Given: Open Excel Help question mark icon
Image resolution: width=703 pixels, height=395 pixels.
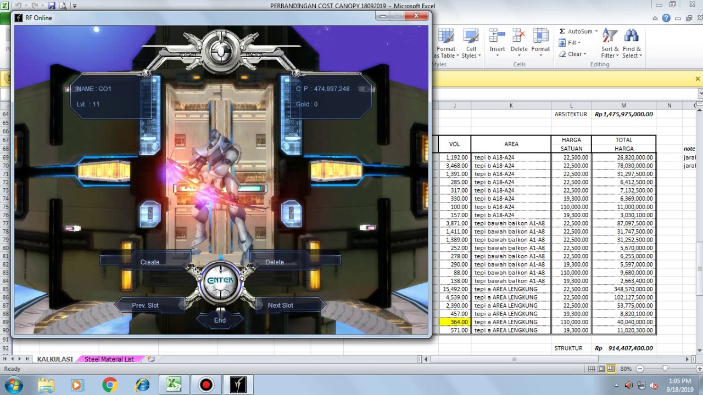Looking at the screenshot, I should 666,18.
